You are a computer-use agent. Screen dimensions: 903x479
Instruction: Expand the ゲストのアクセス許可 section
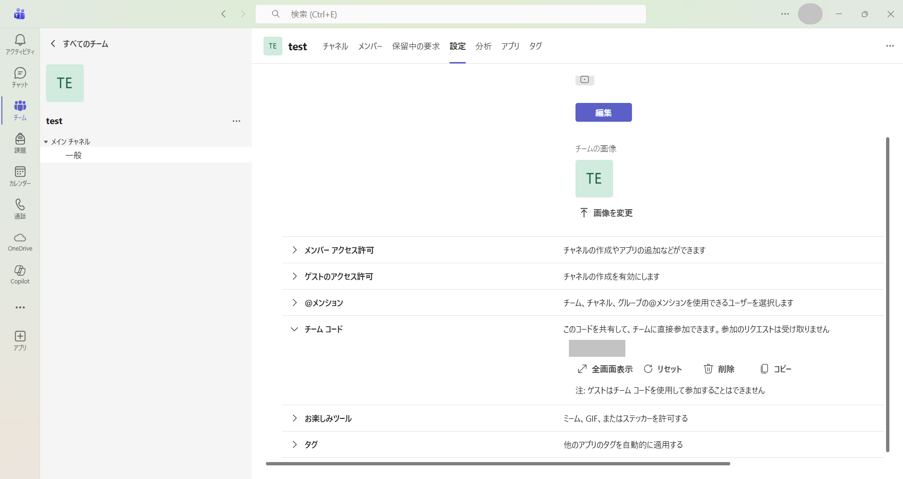(x=295, y=276)
